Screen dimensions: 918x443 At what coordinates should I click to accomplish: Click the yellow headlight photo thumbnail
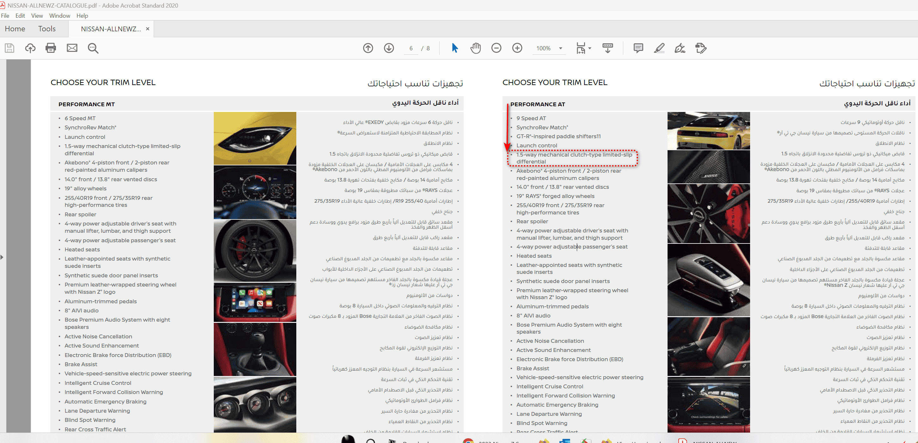pos(255,138)
